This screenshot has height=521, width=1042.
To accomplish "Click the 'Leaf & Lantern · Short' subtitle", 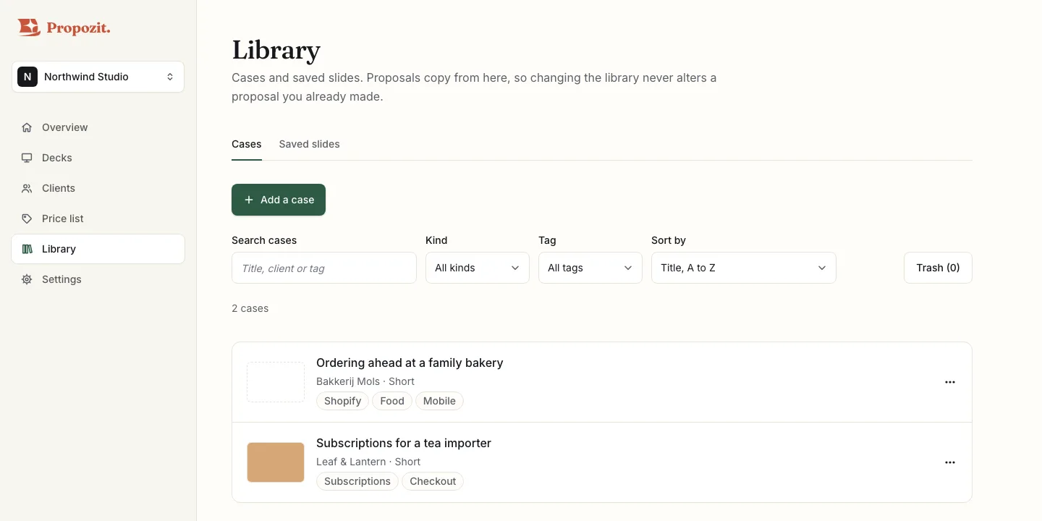I will [368, 462].
